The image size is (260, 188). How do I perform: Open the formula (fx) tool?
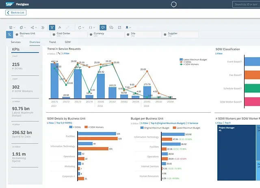coord(60,28)
